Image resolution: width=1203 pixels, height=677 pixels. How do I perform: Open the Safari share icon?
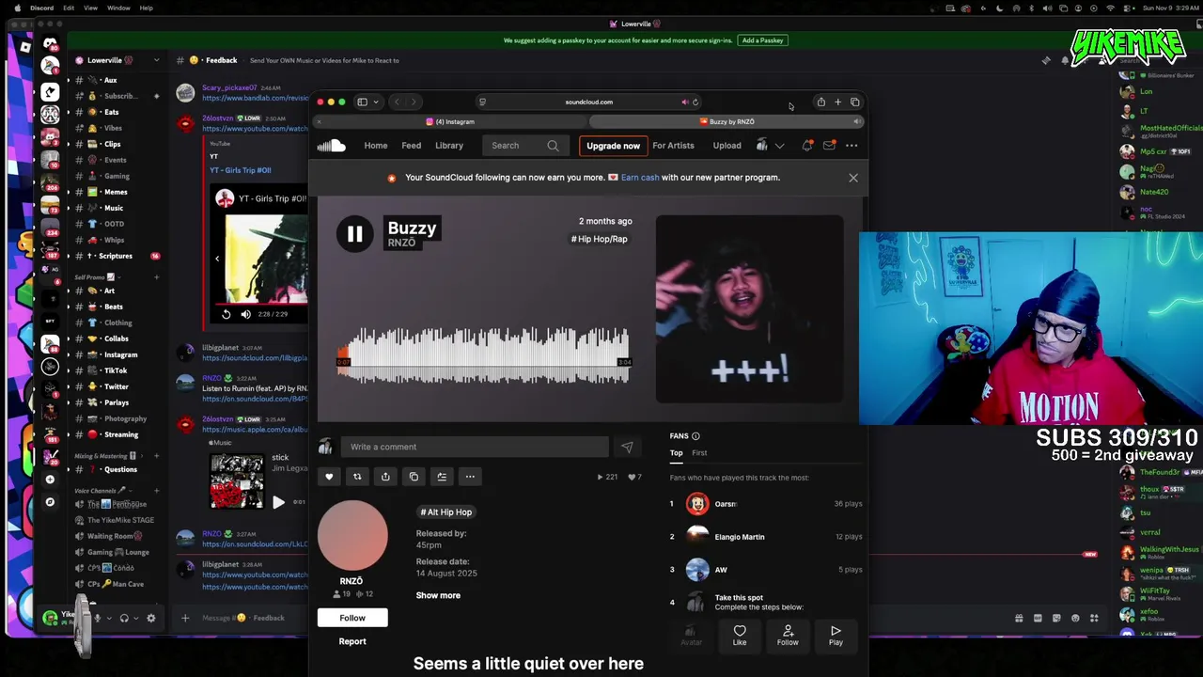820,102
